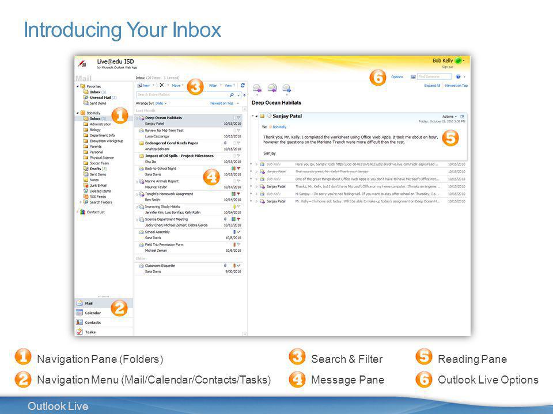Click the search magnifier icon in mailbox search
This screenshot has height=414, width=553.
click(232, 95)
